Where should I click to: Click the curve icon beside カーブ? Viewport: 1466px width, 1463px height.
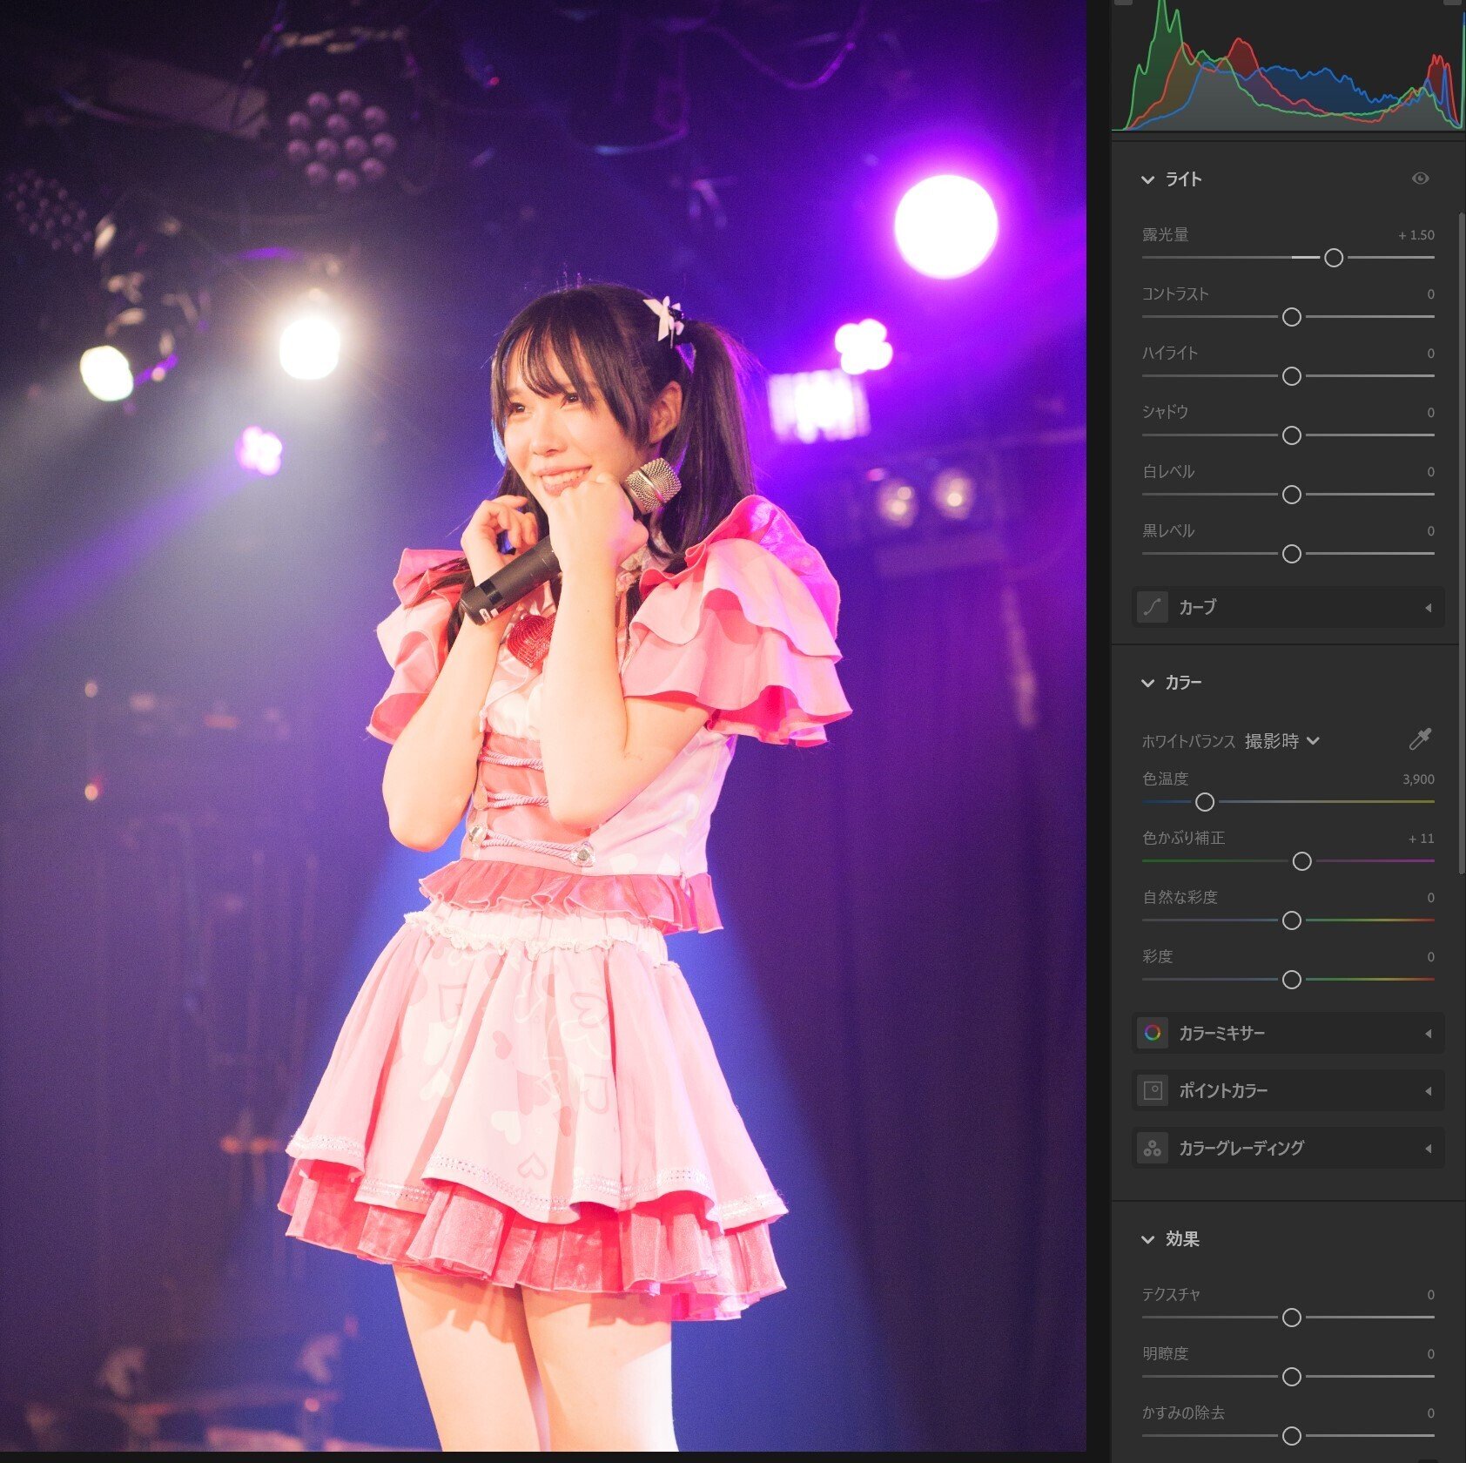(x=1153, y=607)
